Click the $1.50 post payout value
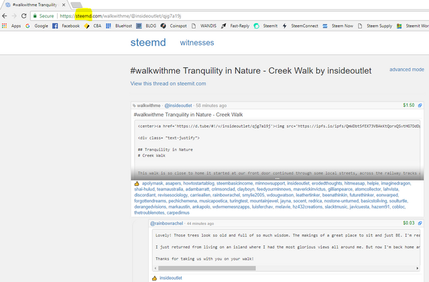This screenshot has height=282, width=429. coord(409,106)
